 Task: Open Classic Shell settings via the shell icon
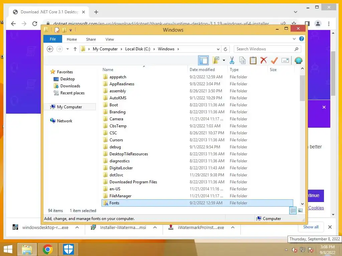(298, 60)
